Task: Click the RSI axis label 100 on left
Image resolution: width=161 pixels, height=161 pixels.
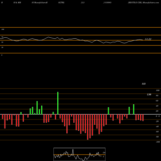Action: (3, 29)
